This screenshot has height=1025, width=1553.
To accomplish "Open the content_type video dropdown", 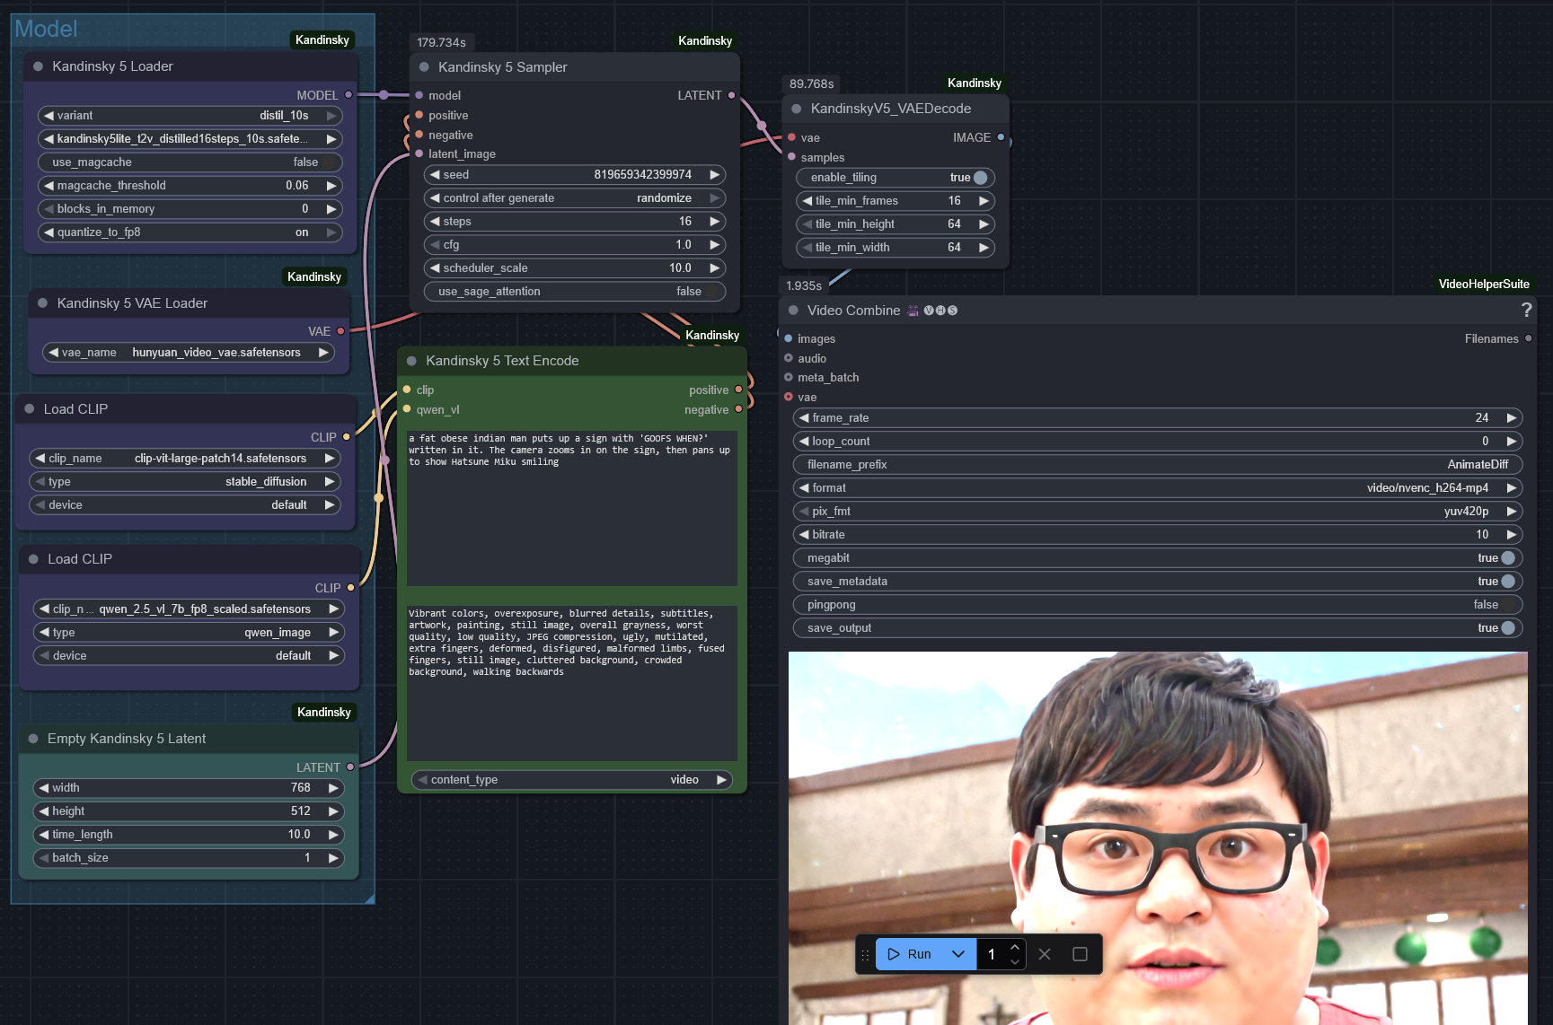I will 571,780.
